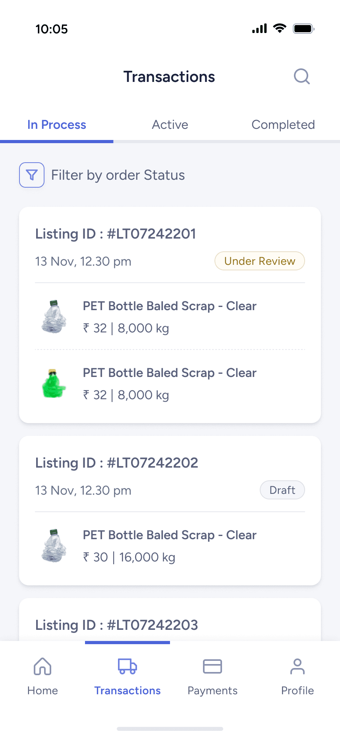
Task: Open Filter by order Status option
Action: pyautogui.click(x=118, y=175)
